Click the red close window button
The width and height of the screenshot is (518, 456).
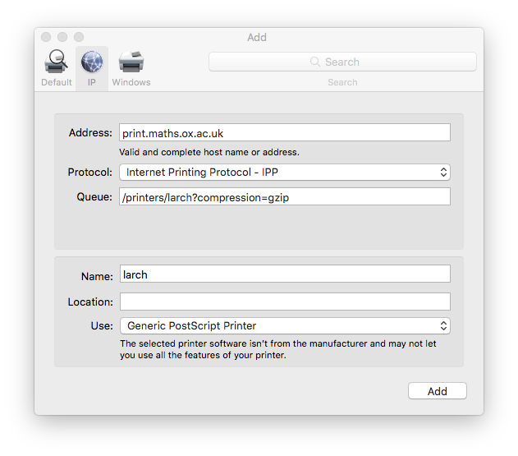pos(46,37)
